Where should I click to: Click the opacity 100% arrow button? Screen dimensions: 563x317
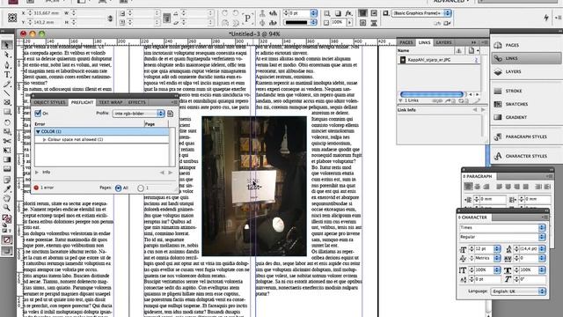(349, 22)
